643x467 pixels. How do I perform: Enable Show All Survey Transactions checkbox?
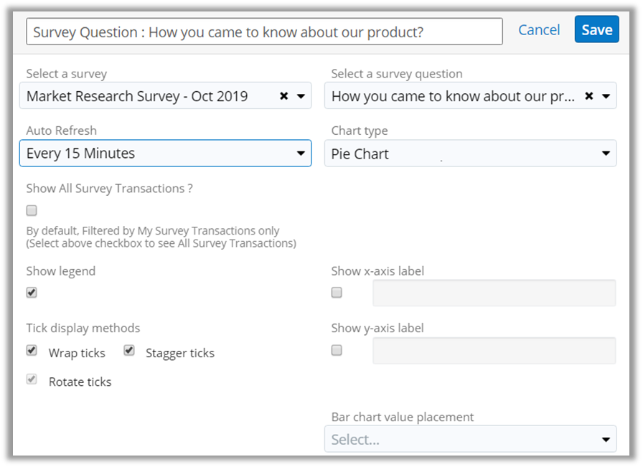[32, 211]
